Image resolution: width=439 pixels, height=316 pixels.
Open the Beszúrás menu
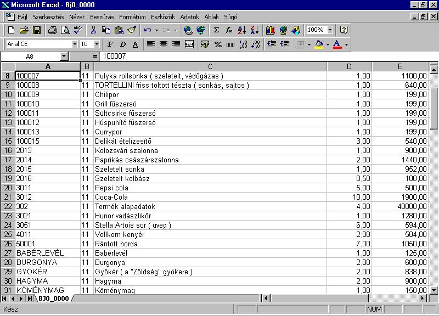click(102, 17)
